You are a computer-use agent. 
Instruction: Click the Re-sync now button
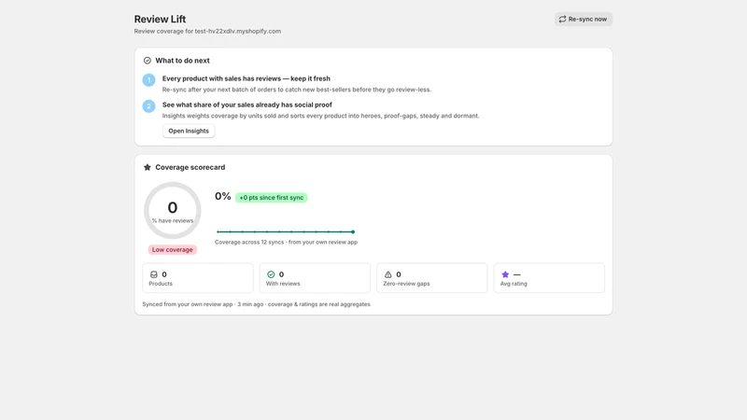583,19
